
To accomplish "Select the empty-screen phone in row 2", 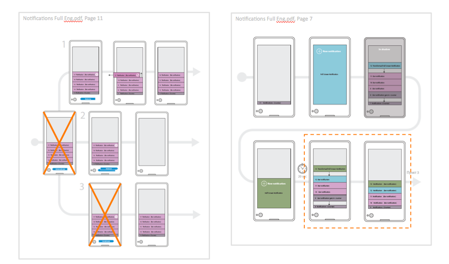I will click(x=152, y=143).
